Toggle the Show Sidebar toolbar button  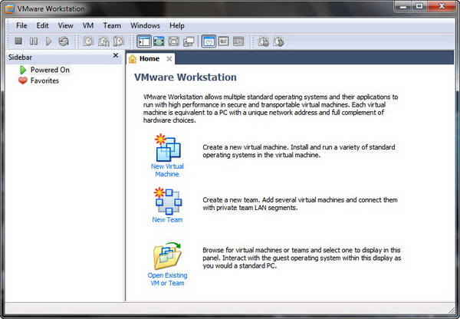pos(144,41)
